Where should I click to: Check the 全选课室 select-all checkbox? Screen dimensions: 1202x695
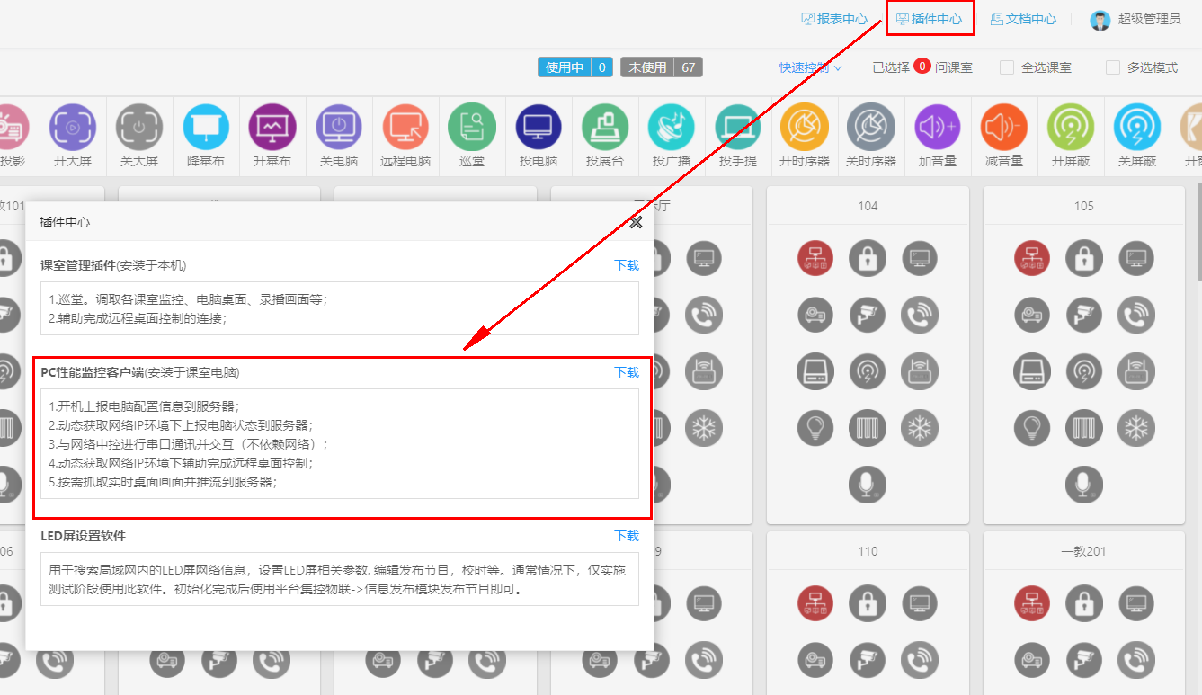pos(1007,67)
